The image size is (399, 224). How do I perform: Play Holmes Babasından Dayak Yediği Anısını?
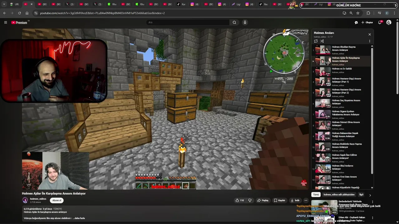tap(342, 136)
